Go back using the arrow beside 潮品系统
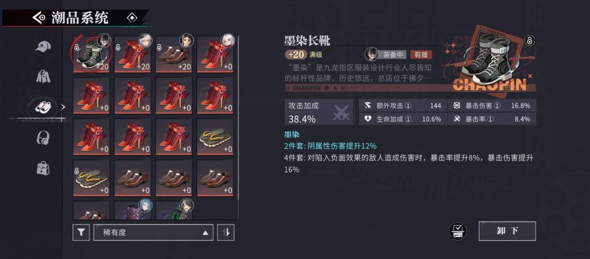The width and height of the screenshot is (590, 259). click(x=39, y=17)
